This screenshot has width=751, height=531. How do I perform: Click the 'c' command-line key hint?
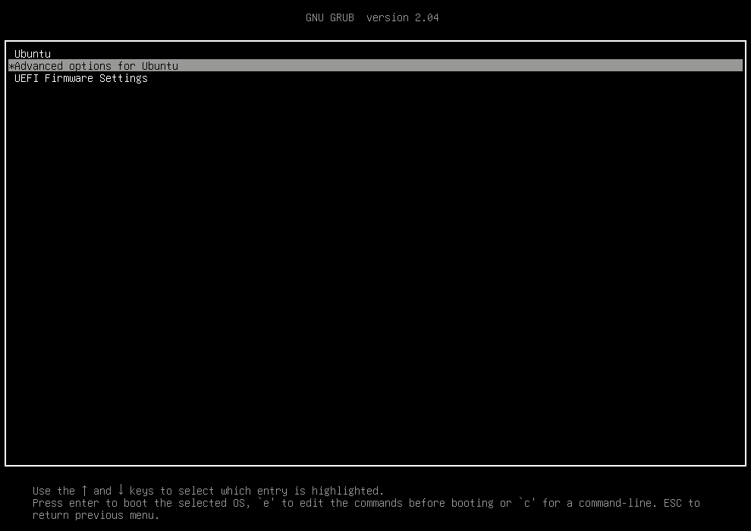click(526, 503)
